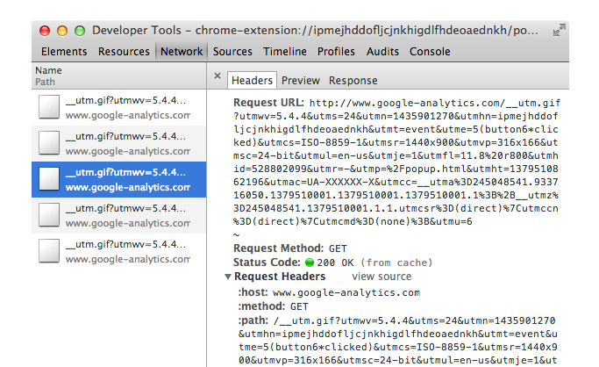Image resolution: width=599 pixels, height=367 pixels.
Task: Click the red close window button
Action: tap(45, 31)
